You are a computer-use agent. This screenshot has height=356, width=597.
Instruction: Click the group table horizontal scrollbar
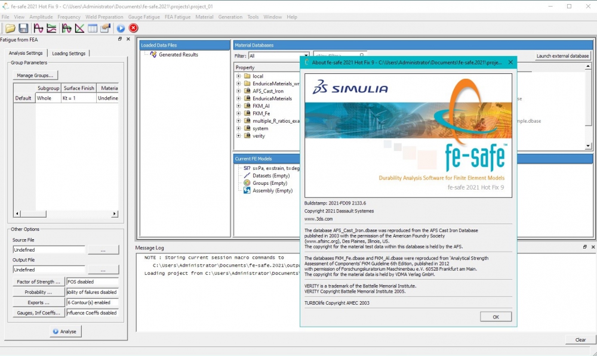(x=66, y=213)
